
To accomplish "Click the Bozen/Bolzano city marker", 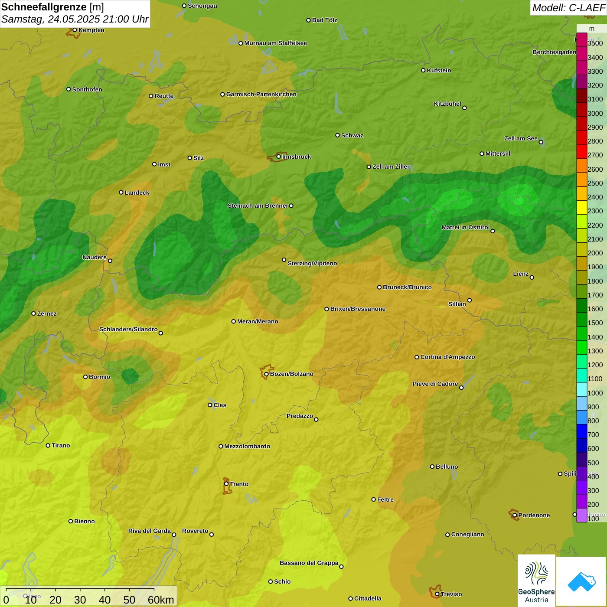I will coord(266,374).
